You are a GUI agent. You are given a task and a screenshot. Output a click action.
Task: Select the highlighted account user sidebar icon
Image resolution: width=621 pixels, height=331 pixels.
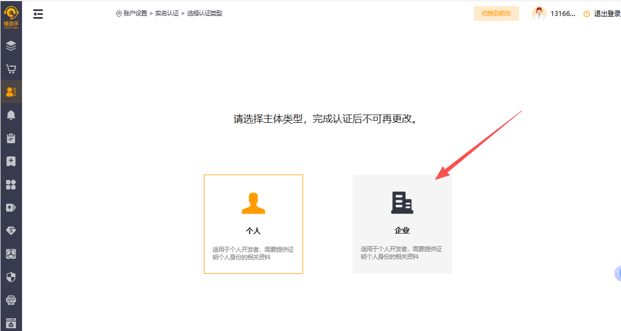tap(11, 92)
